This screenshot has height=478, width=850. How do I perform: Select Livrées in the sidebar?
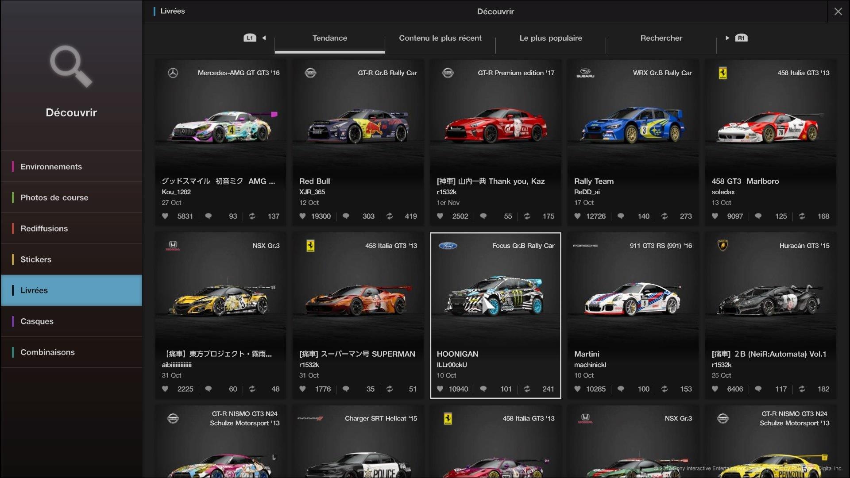coord(71,290)
